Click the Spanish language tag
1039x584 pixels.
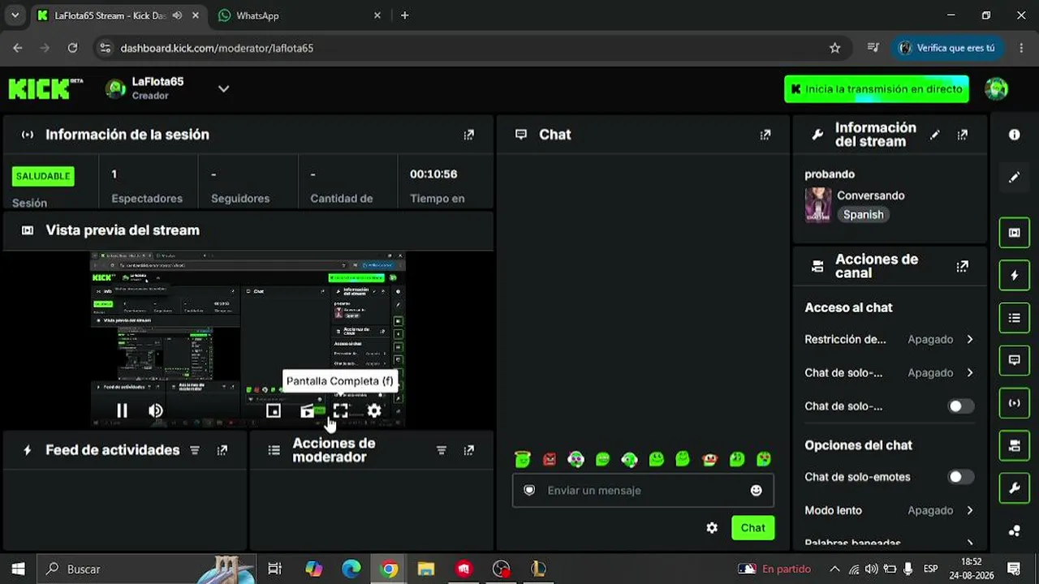point(863,215)
